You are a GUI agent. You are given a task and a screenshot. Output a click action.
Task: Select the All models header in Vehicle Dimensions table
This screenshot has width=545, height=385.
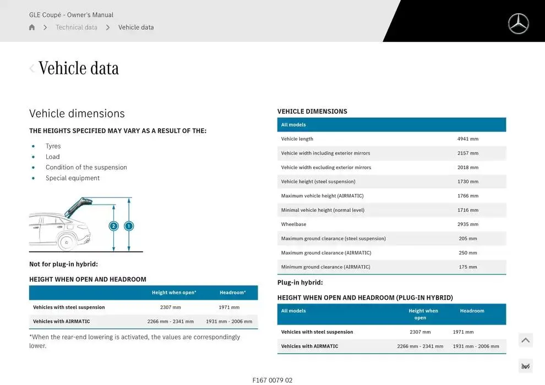coord(293,125)
